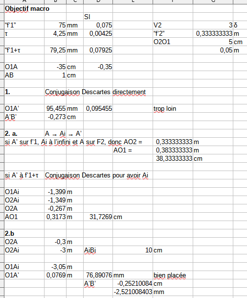This screenshot has height=298, width=247.
Task: Select the cell with value -3,05
Action: [55, 267]
